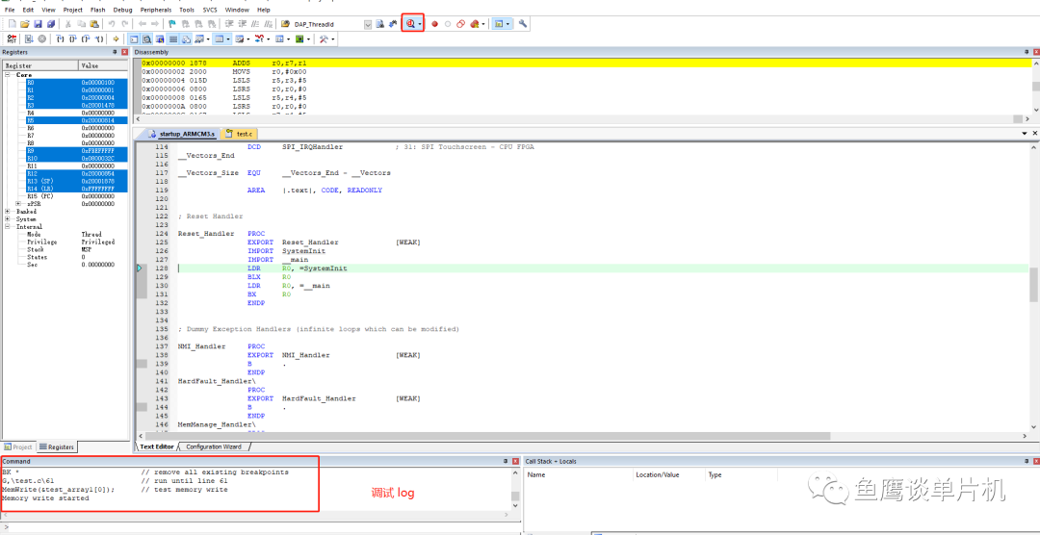The height and width of the screenshot is (535, 1040).
Task: Run the program with the Run icon
Action: coord(29,39)
